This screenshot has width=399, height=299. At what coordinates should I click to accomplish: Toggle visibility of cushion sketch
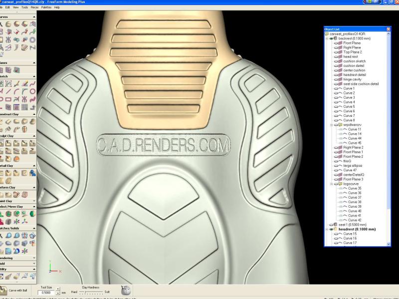tap(336, 61)
